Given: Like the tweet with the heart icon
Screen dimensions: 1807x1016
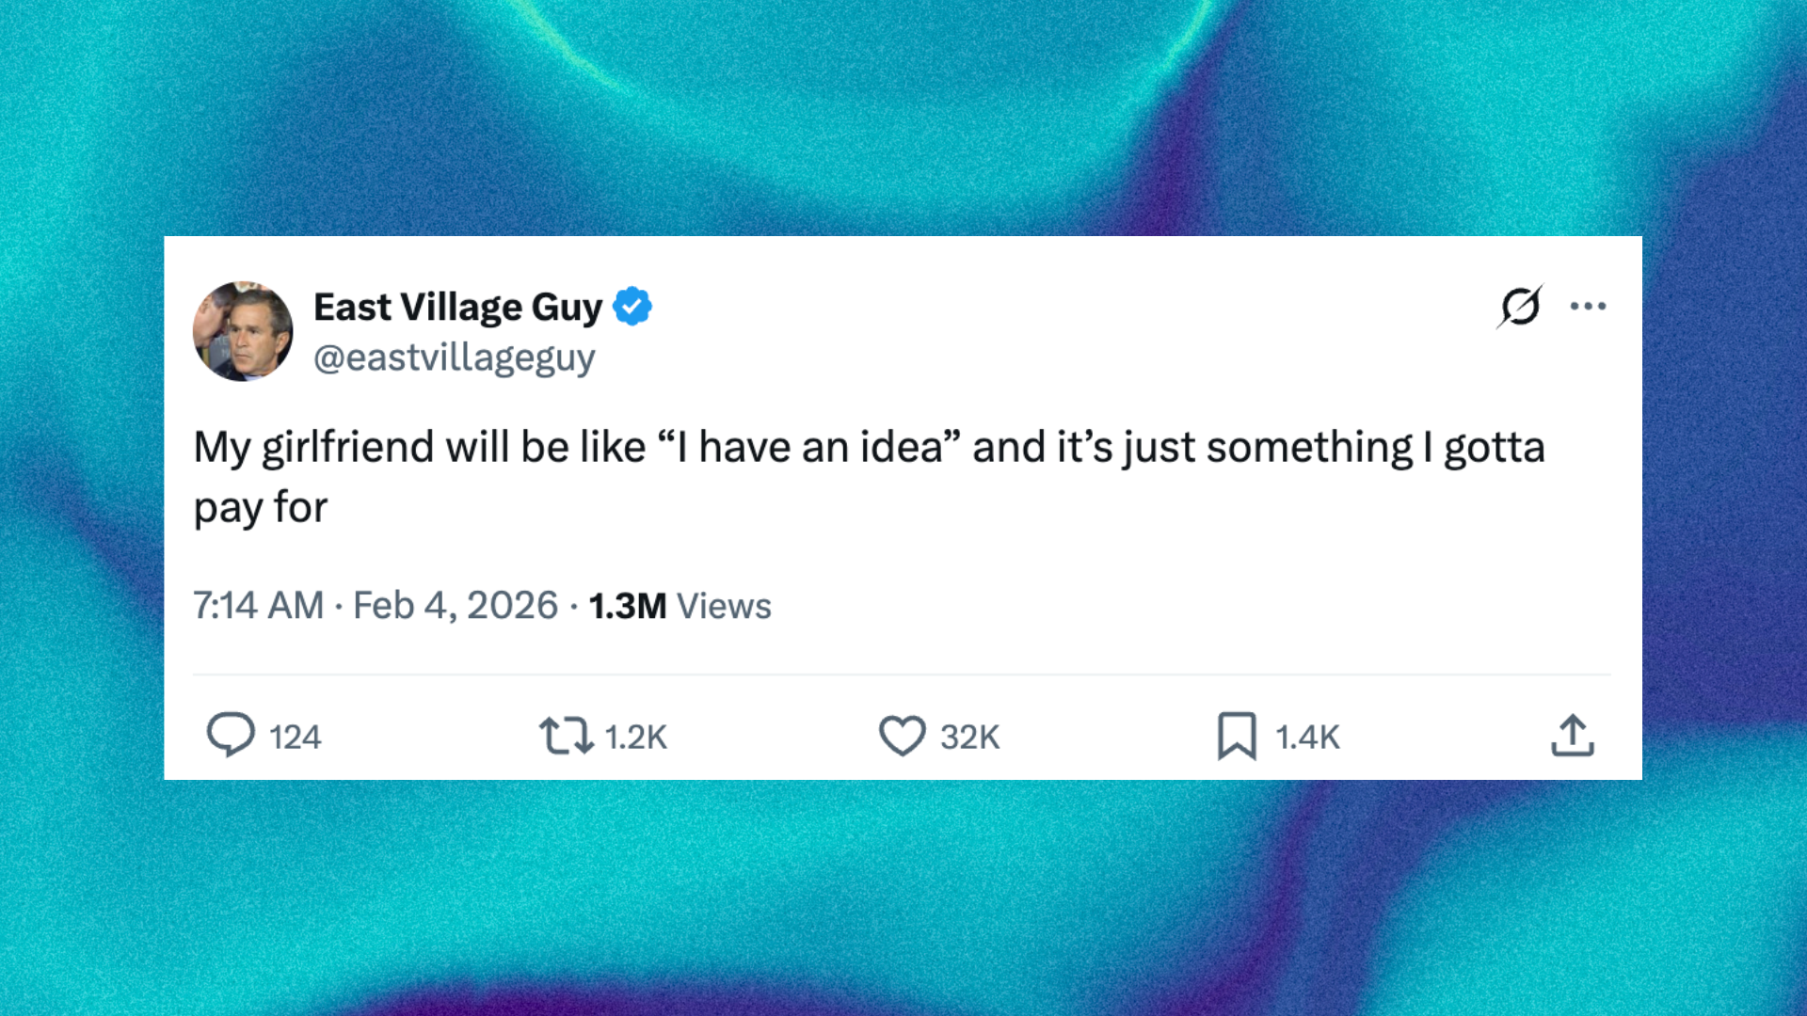Looking at the screenshot, I should (x=902, y=736).
